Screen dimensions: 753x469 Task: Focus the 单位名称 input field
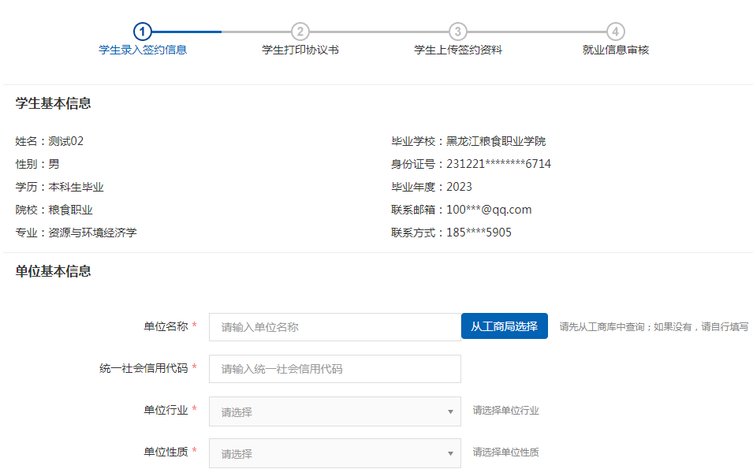tap(334, 327)
